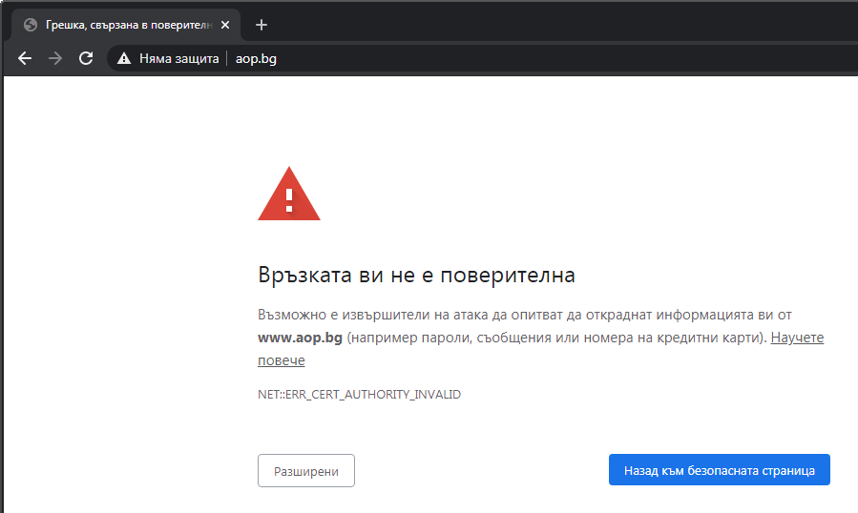The width and height of the screenshot is (858, 513).
Task: Open the new tab plus button
Action: pos(262,25)
